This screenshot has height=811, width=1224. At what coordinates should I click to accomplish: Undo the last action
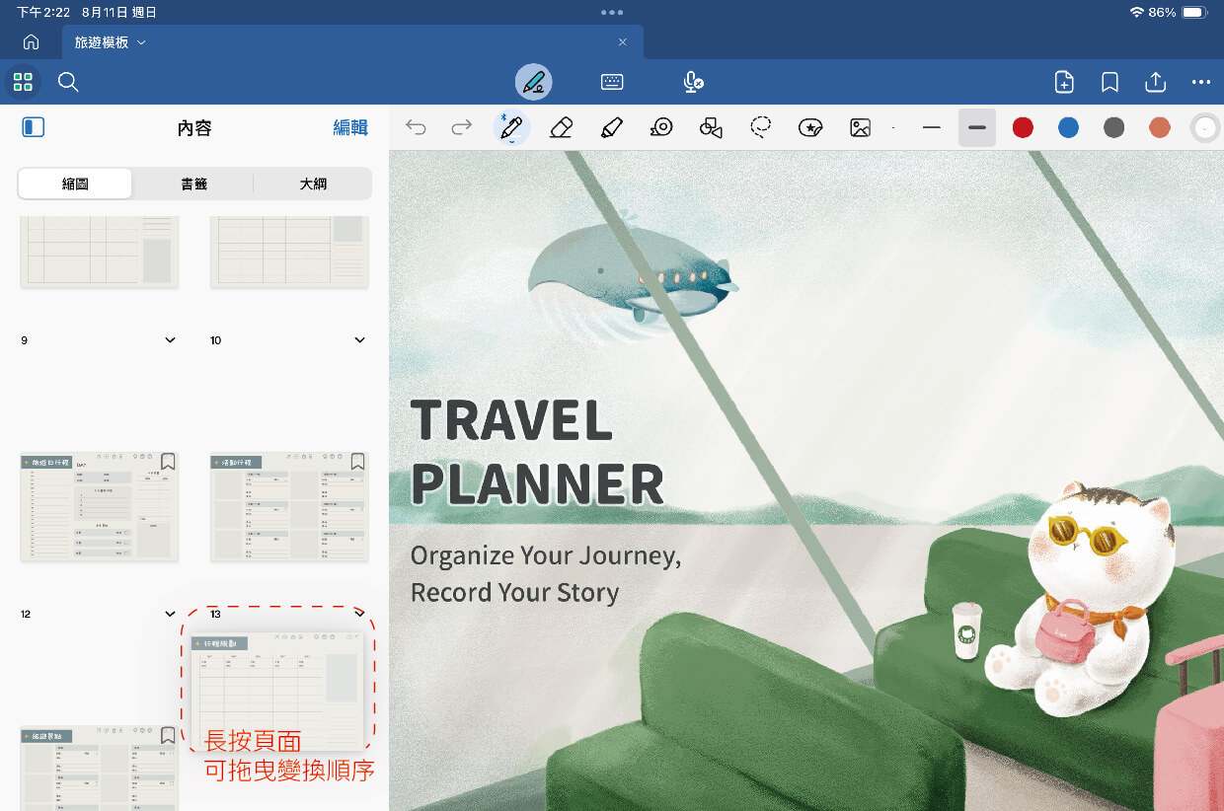coord(416,127)
